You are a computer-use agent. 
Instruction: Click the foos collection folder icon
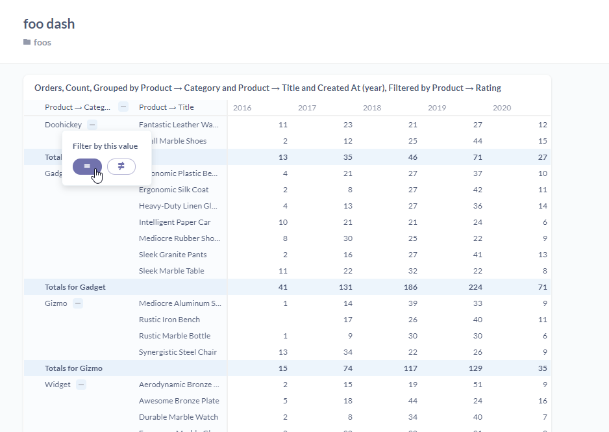(27, 42)
